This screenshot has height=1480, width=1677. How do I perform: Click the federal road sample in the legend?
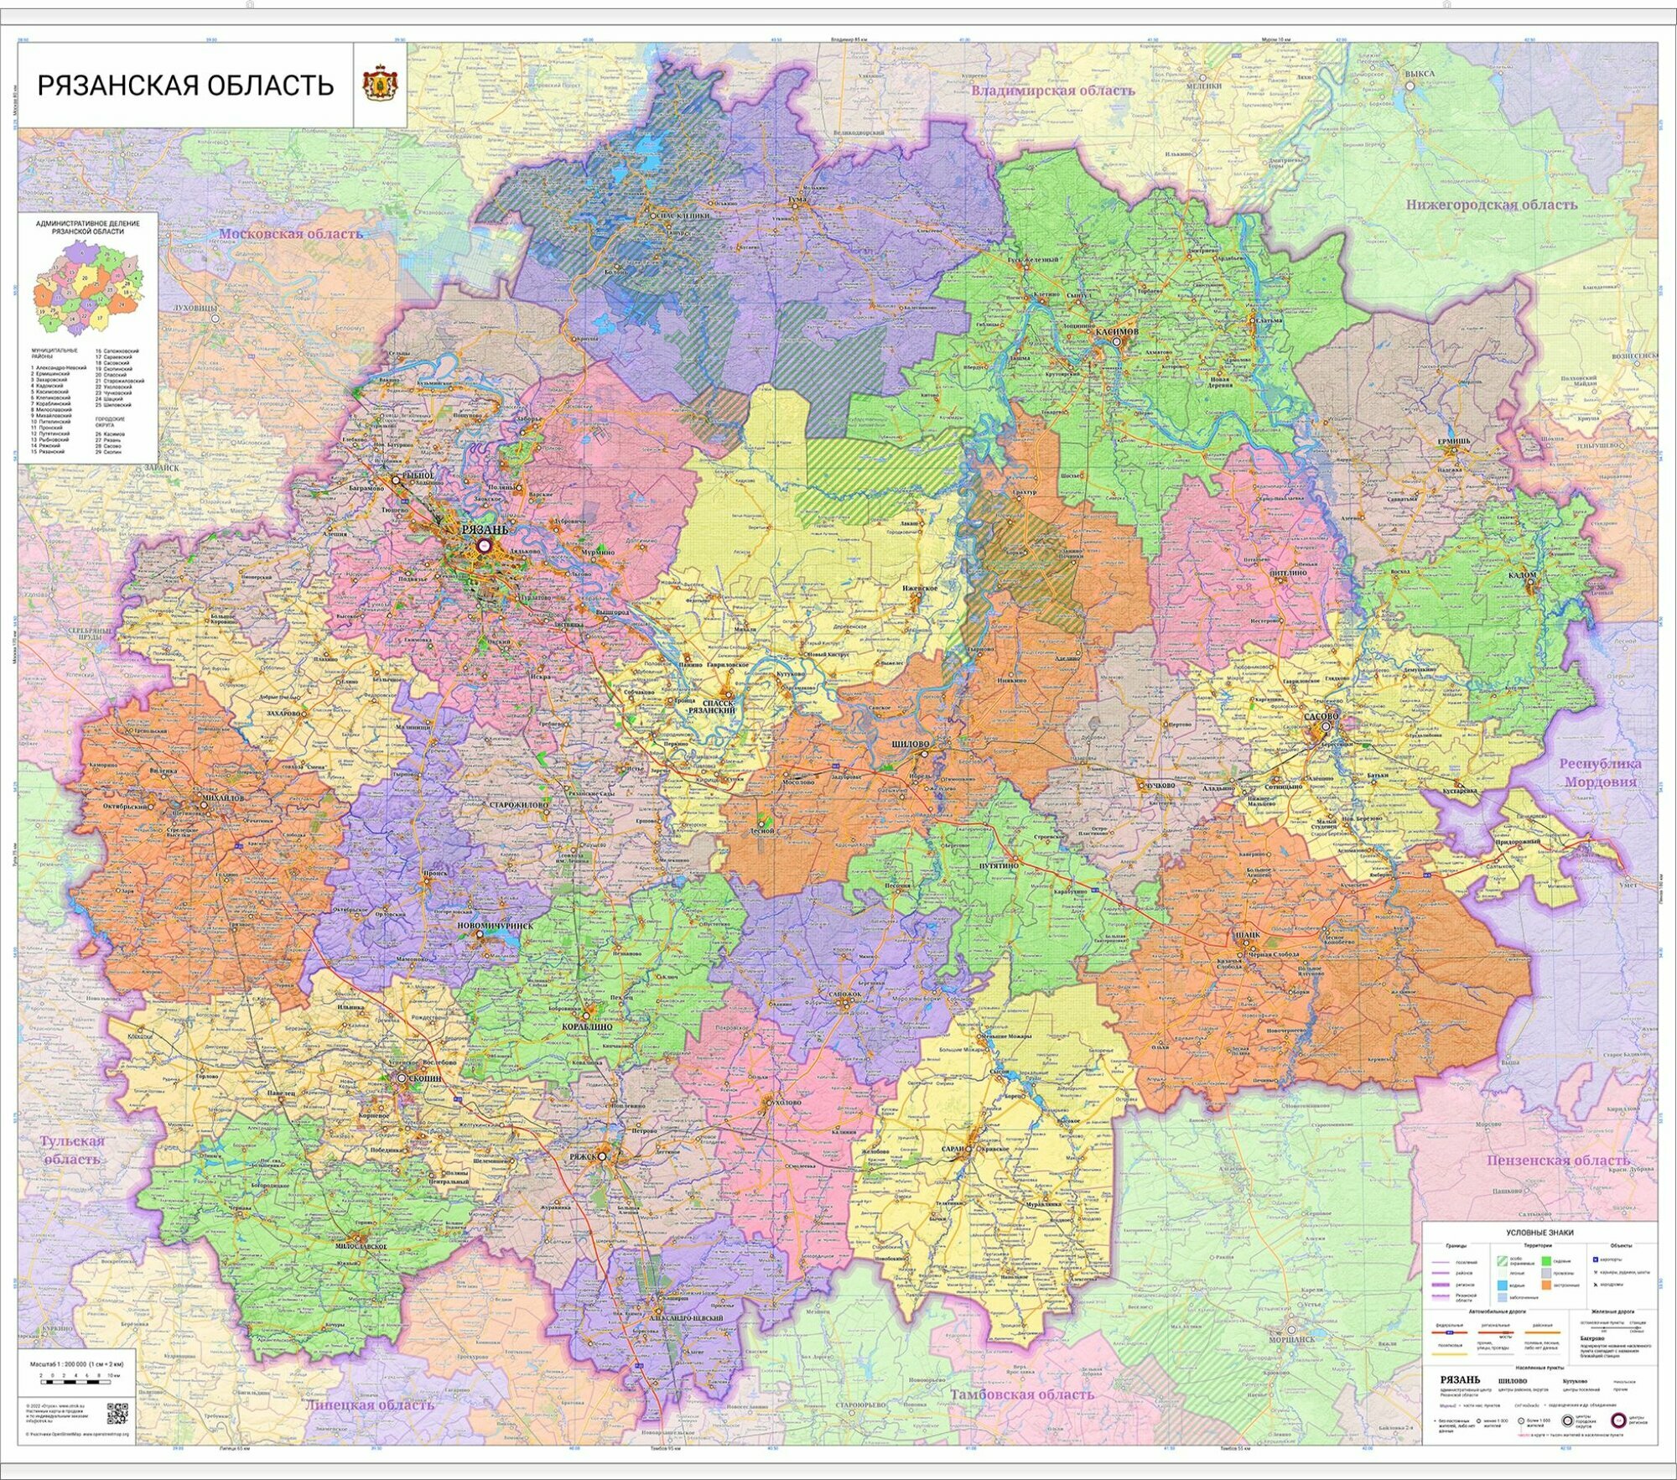point(1450,1332)
